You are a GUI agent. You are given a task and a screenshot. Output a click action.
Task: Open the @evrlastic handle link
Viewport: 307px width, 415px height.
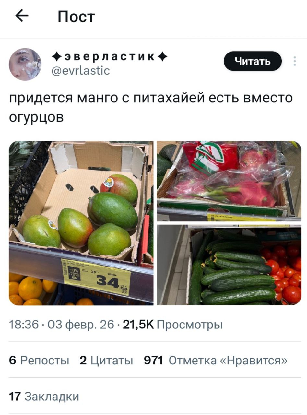tap(81, 70)
